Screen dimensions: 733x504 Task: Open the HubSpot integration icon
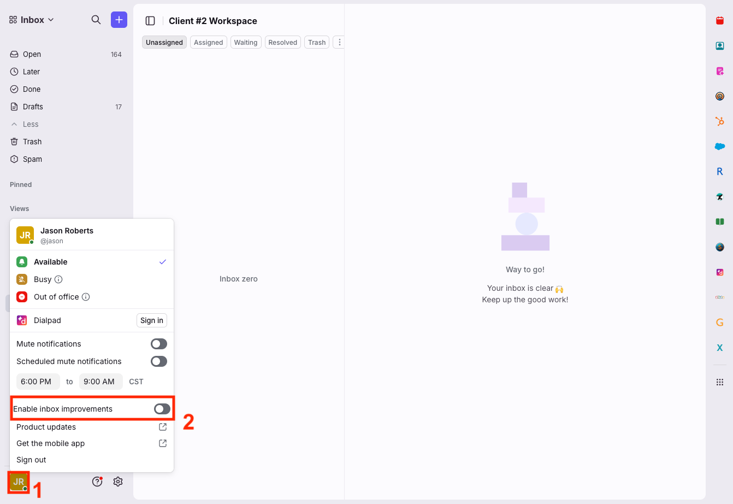pyautogui.click(x=719, y=121)
